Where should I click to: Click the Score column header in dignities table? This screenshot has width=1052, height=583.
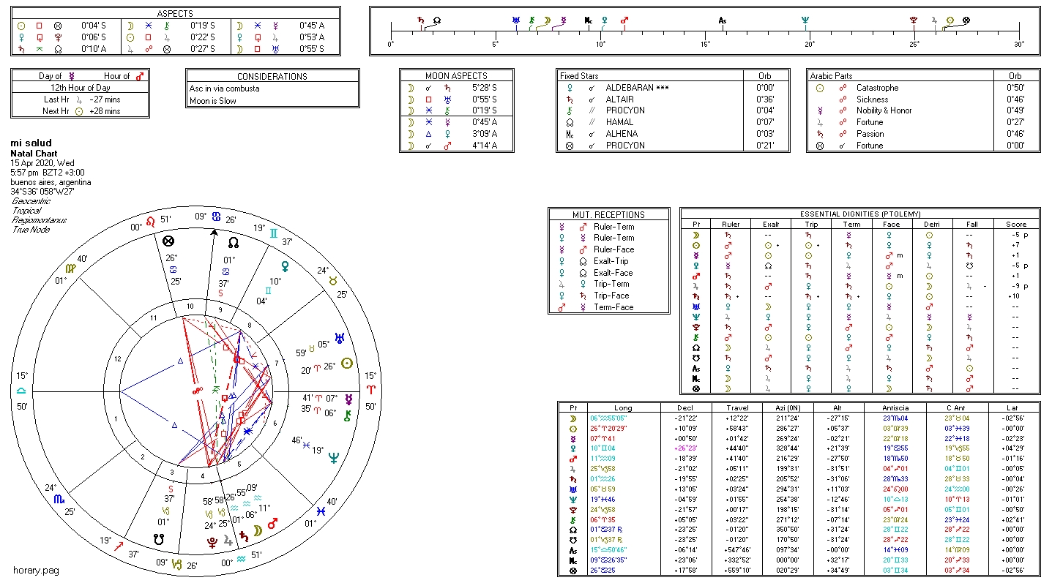(1015, 224)
